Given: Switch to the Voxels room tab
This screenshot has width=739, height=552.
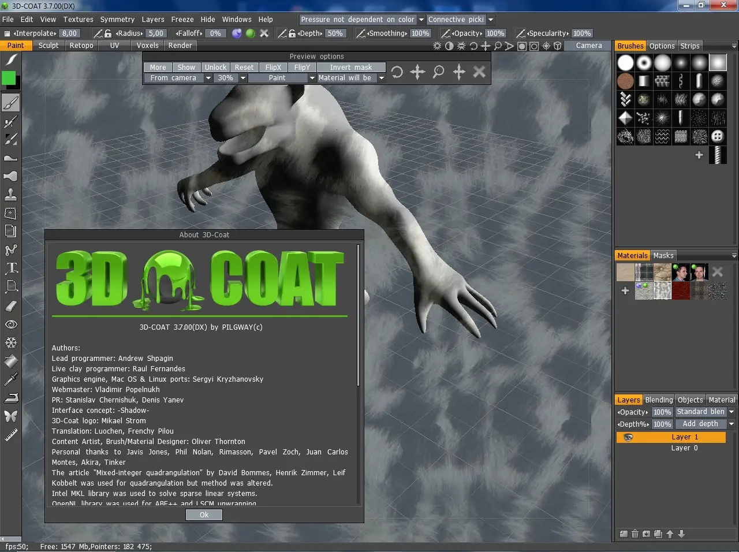Looking at the screenshot, I should (x=148, y=46).
